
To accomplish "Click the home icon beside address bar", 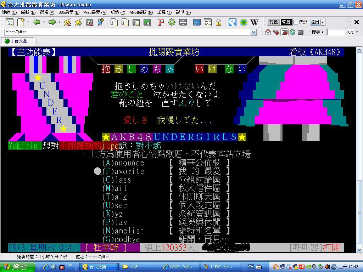I will pyautogui.click(x=268, y=32).
